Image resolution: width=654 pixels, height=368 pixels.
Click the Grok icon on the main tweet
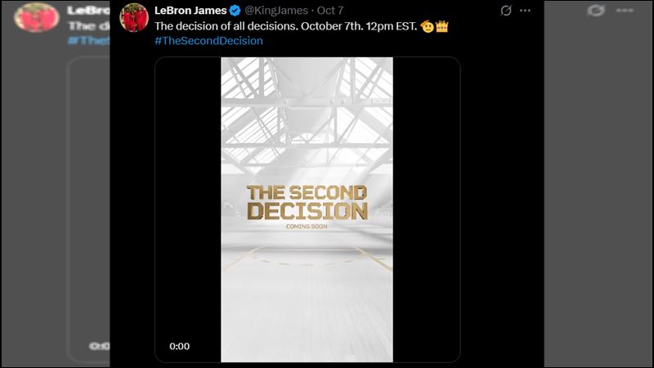pyautogui.click(x=506, y=11)
